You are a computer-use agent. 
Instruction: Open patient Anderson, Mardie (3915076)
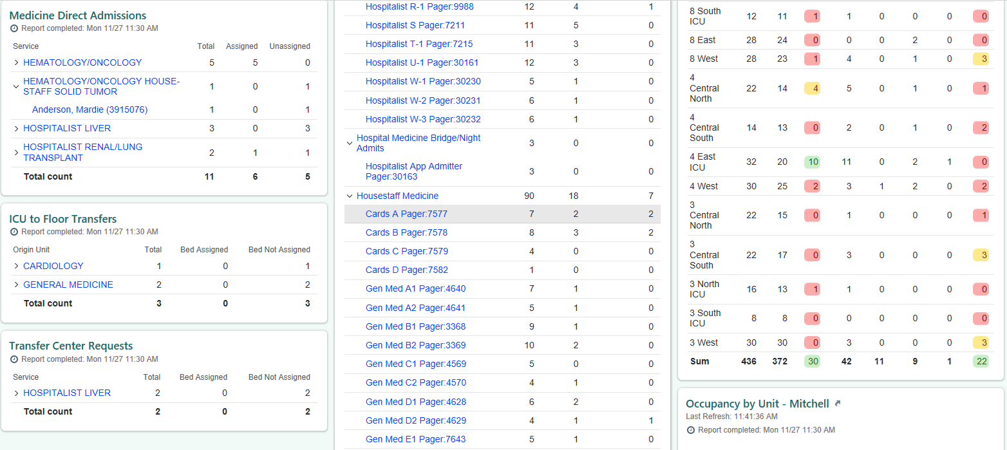click(89, 110)
